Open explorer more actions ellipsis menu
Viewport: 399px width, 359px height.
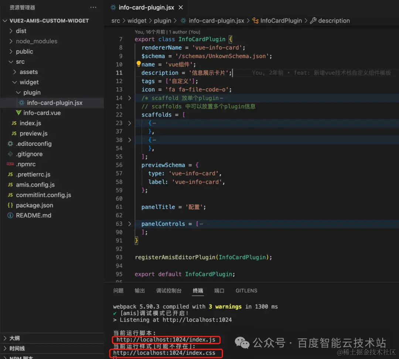[x=93, y=7]
